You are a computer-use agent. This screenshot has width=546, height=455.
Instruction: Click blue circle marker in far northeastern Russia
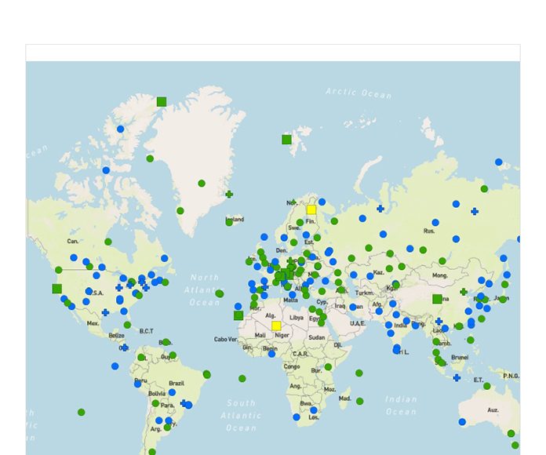(x=499, y=162)
